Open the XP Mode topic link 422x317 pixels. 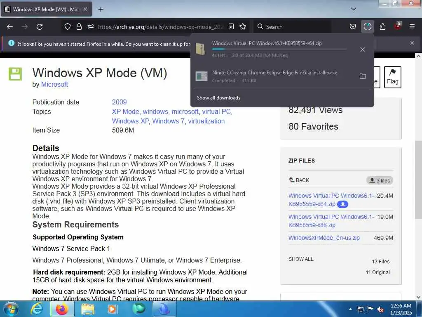125,111
